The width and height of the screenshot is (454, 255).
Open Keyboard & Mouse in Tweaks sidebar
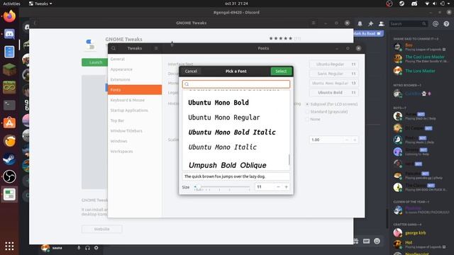135,100
